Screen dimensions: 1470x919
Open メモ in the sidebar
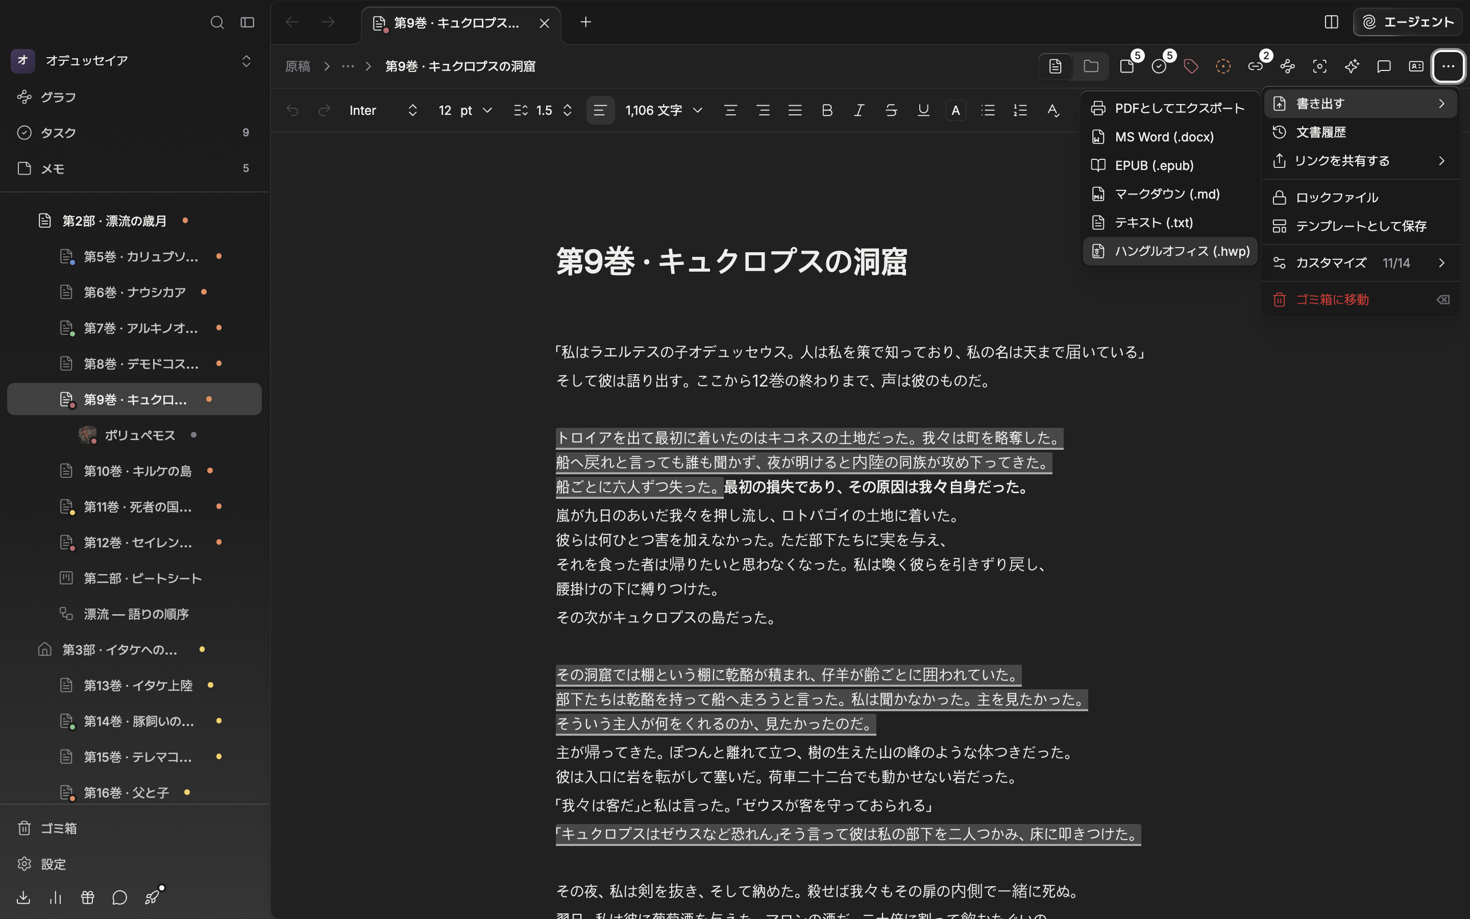click(x=134, y=168)
